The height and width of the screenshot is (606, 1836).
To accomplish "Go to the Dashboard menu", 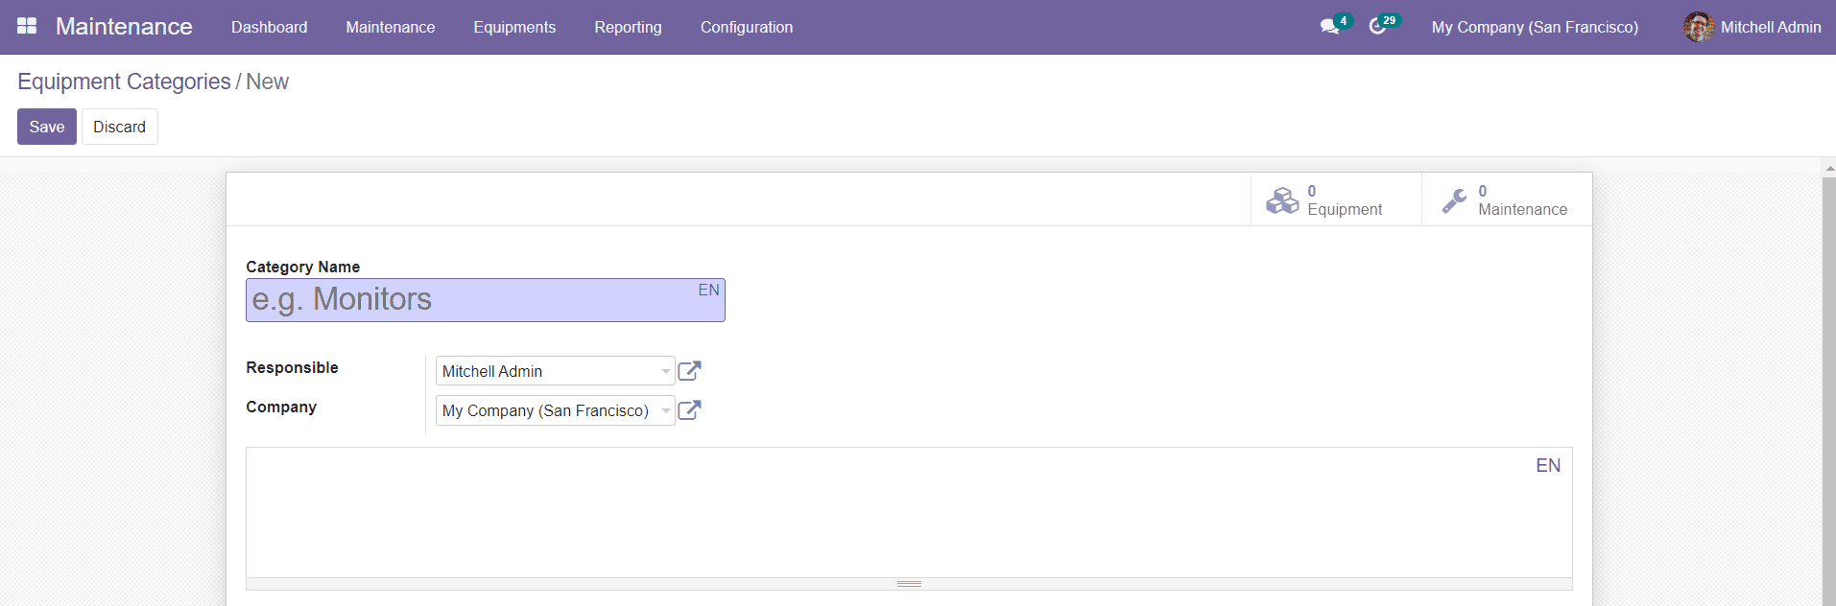I will [269, 27].
